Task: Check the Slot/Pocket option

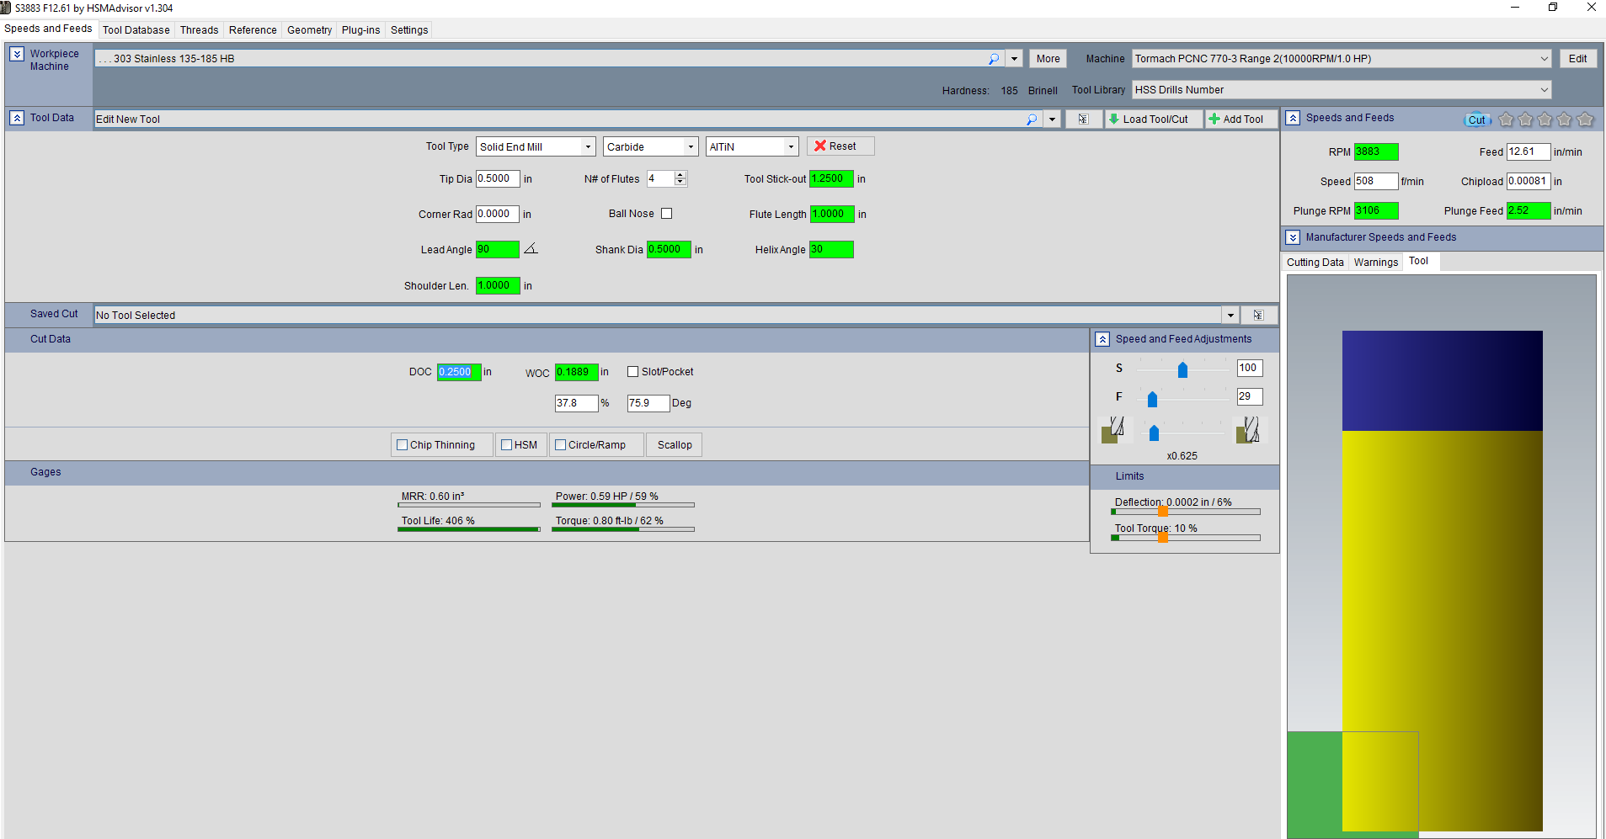Action: tap(633, 372)
